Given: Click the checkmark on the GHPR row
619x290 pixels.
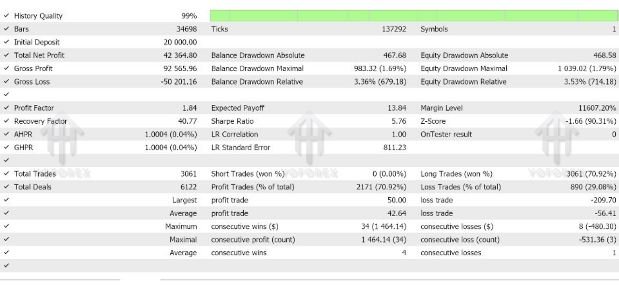Looking at the screenshot, I should 6,148.
